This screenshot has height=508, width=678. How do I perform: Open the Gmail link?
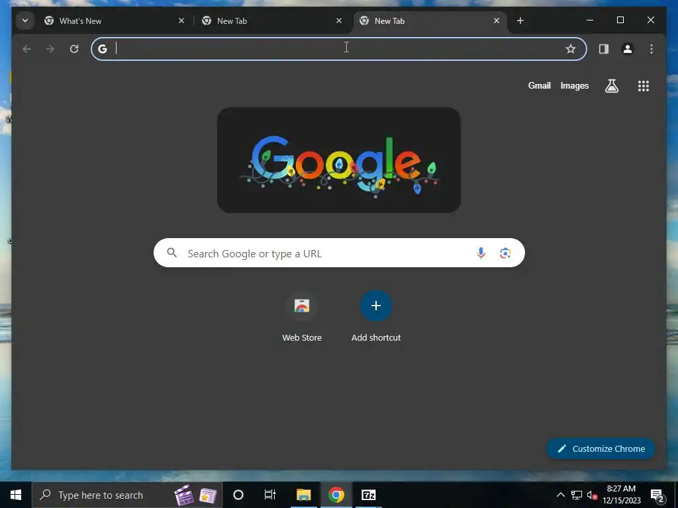pyautogui.click(x=539, y=85)
